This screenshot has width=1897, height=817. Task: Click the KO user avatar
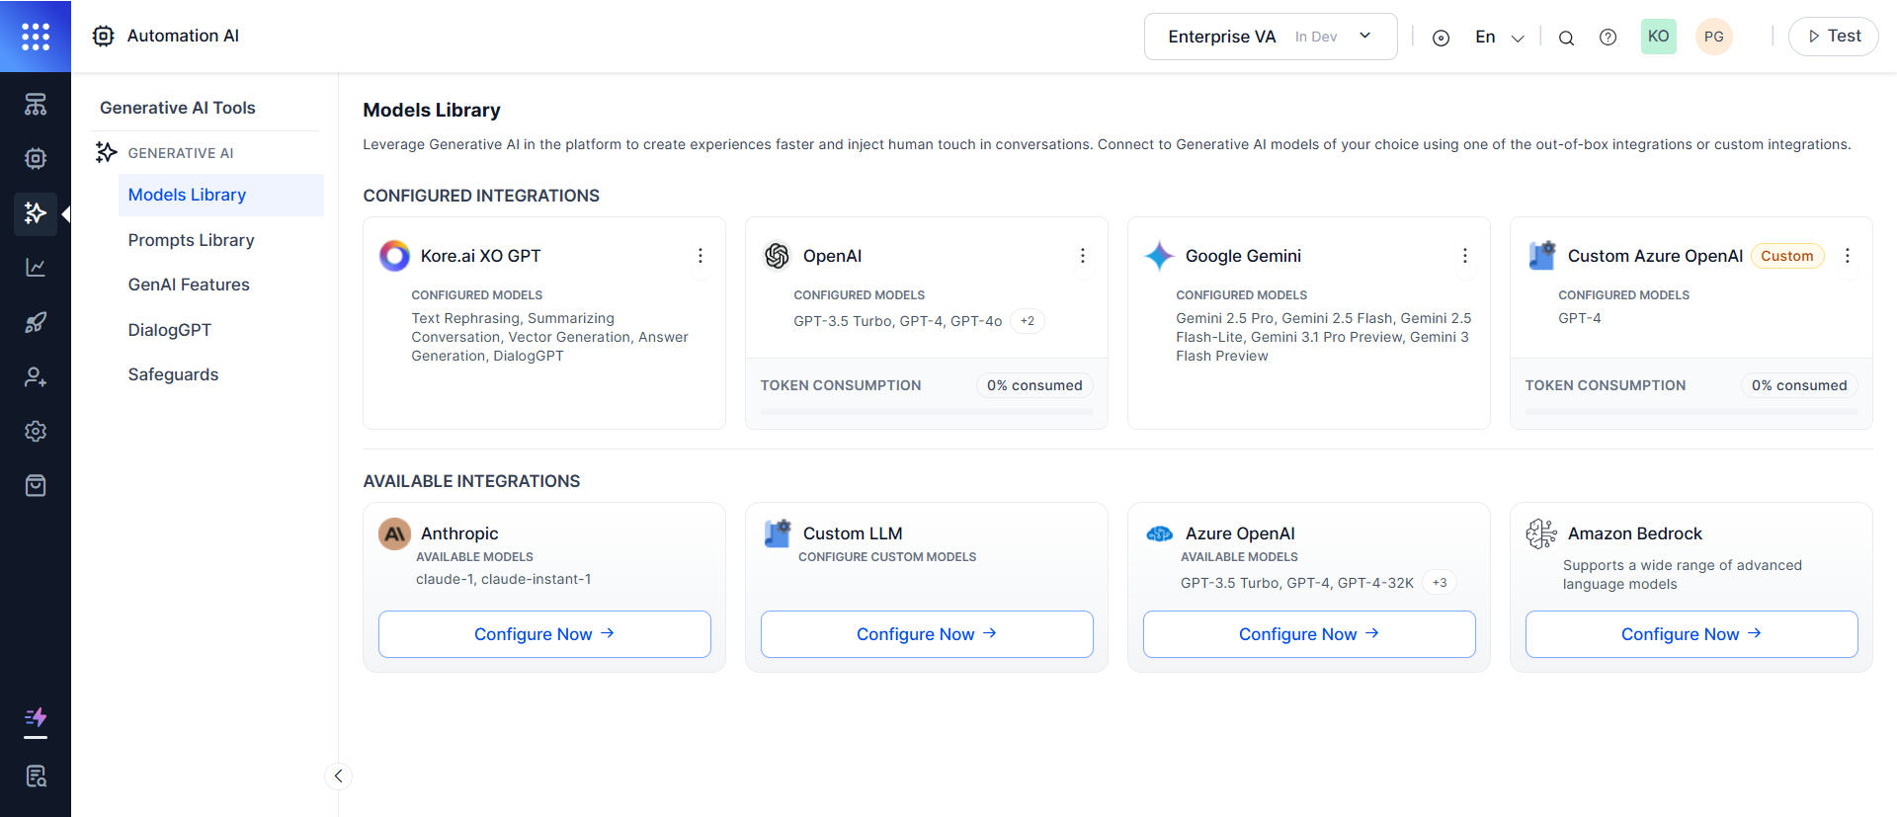pyautogui.click(x=1658, y=37)
